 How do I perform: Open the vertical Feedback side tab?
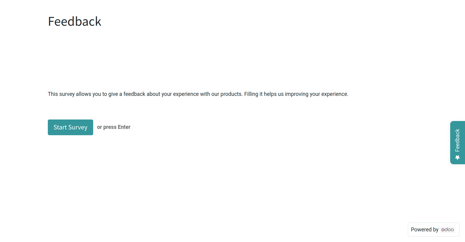click(x=457, y=142)
